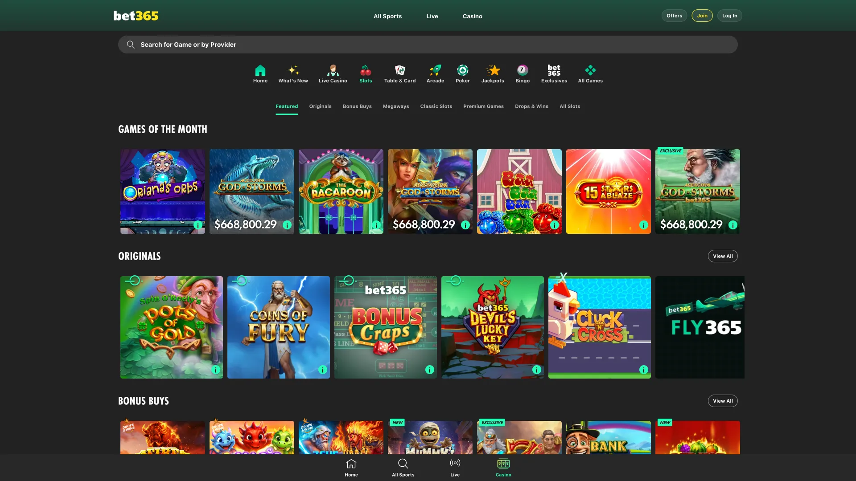
Task: Click the Offers button
Action: click(674, 16)
